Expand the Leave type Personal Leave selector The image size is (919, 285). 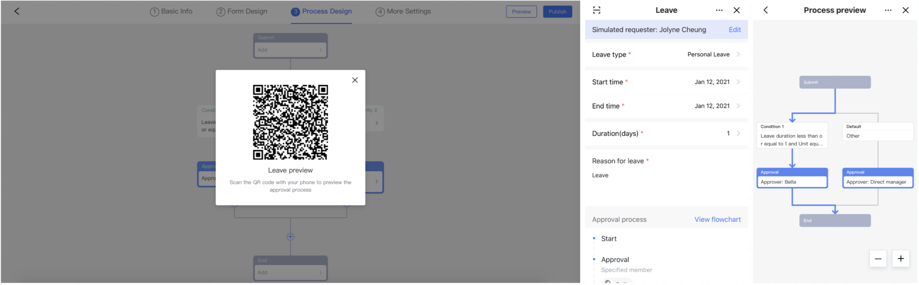[713, 54]
